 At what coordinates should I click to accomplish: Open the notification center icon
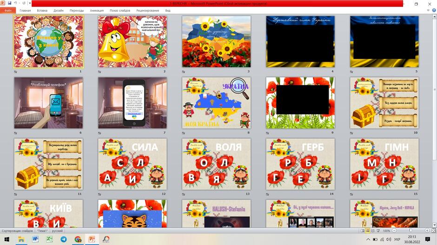(x=428, y=239)
